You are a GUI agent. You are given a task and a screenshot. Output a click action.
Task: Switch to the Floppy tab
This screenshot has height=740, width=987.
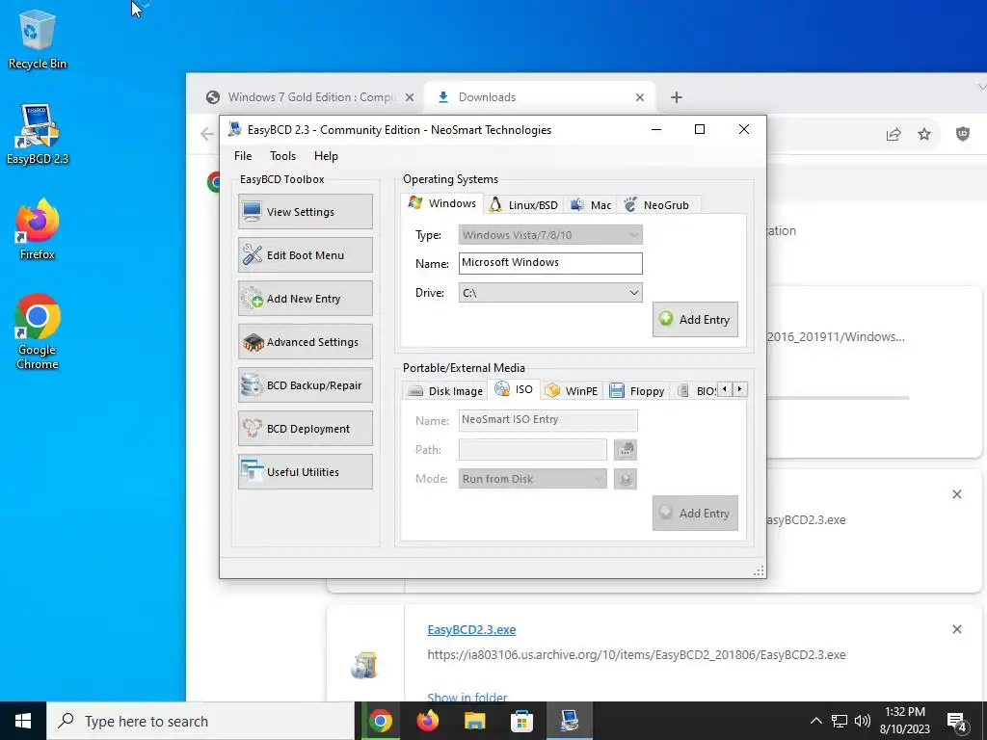pos(637,391)
